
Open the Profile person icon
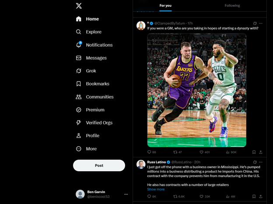[x=78, y=136]
